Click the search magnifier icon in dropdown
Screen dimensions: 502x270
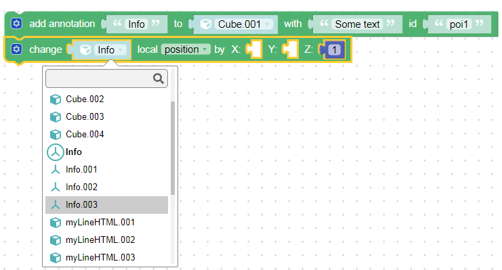159,78
